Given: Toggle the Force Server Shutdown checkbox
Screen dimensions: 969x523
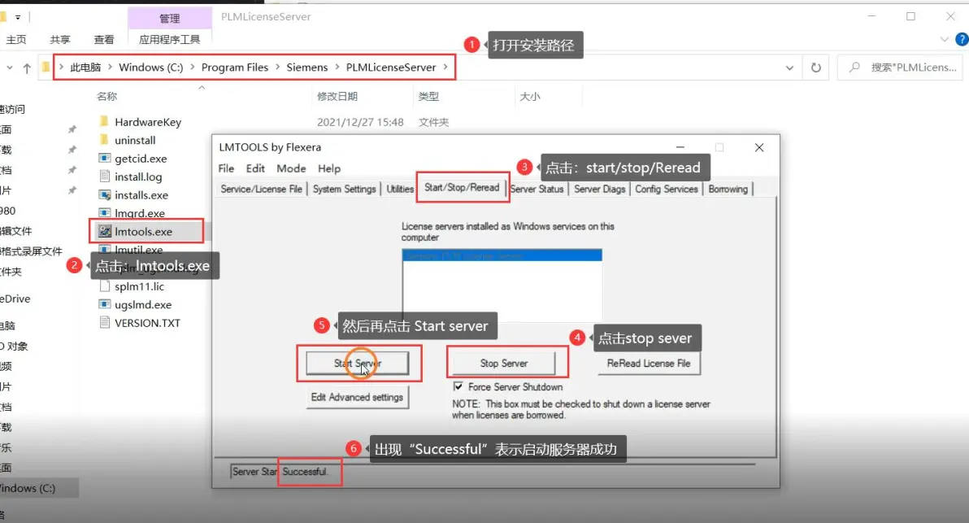Looking at the screenshot, I should (x=458, y=386).
